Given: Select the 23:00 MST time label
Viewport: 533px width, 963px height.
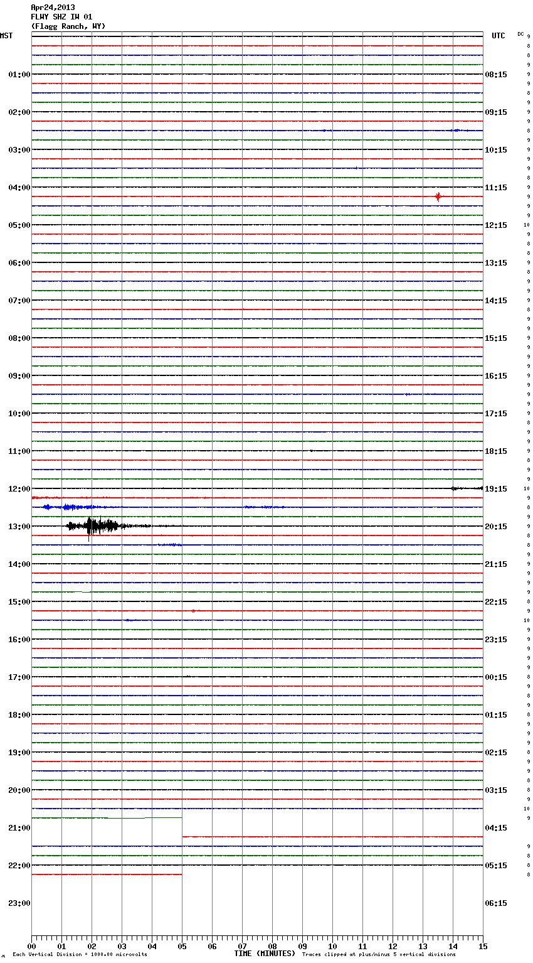Looking at the screenshot, I should click(19, 903).
